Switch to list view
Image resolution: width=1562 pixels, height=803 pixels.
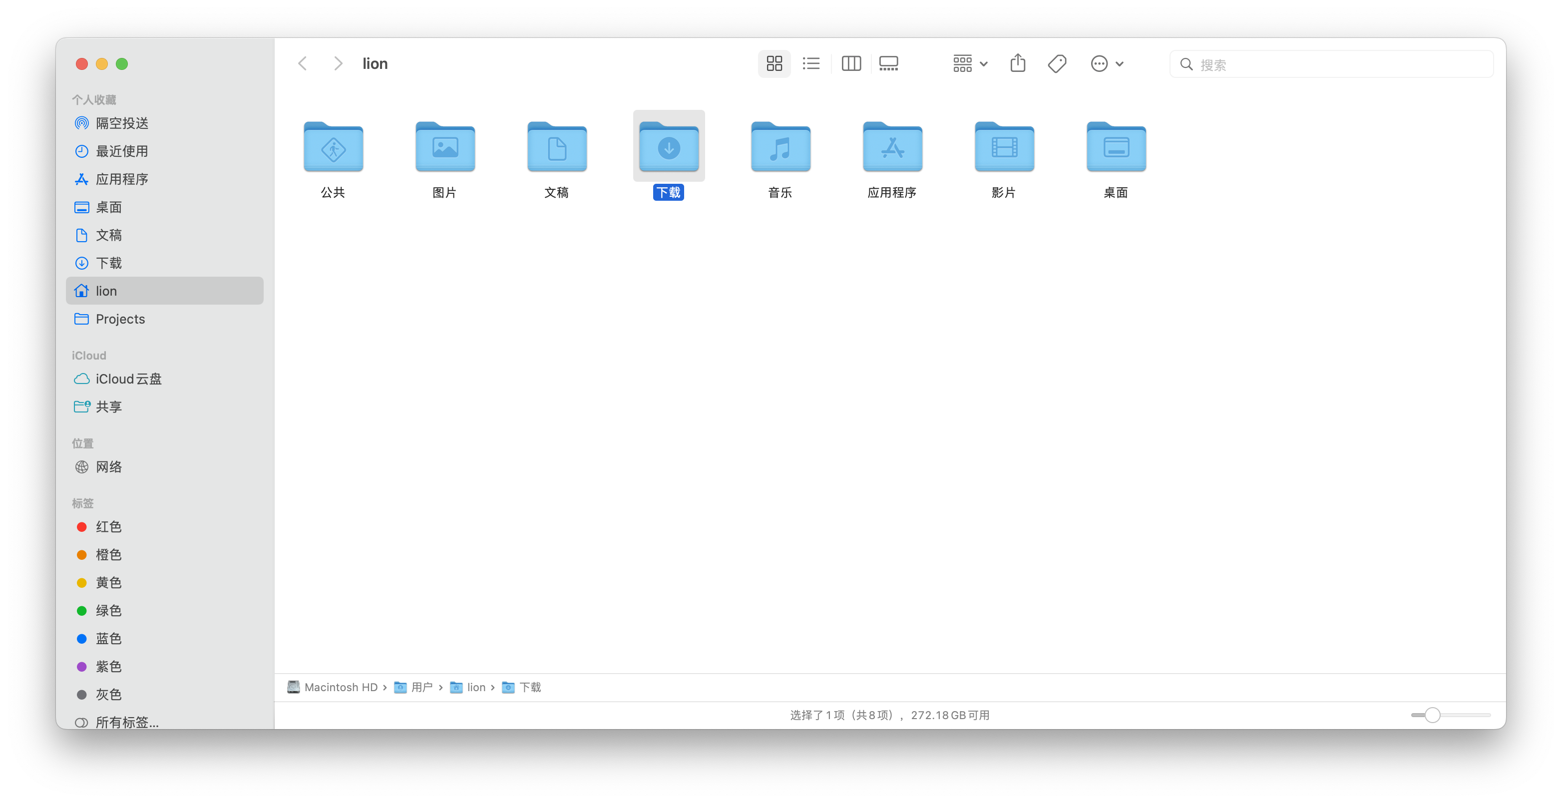(x=811, y=64)
